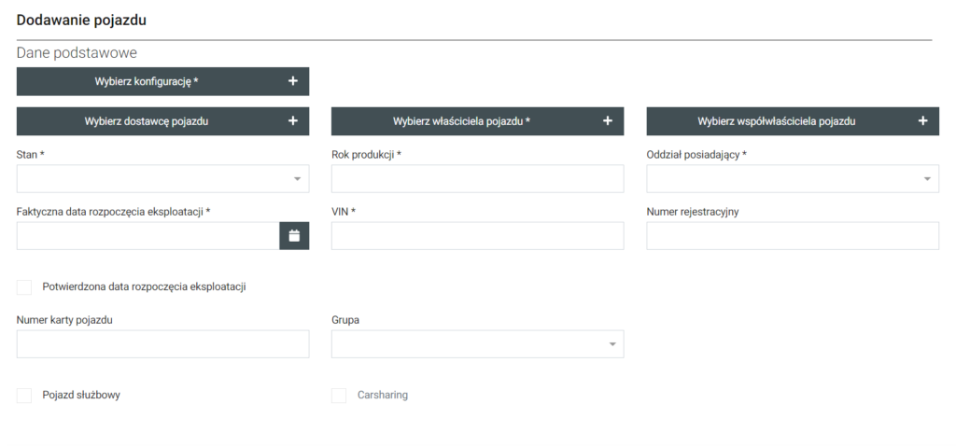Open the calendar date picker icon
The image size is (956, 446).
(294, 236)
